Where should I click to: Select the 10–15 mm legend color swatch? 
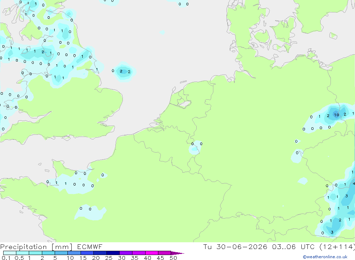74,253
